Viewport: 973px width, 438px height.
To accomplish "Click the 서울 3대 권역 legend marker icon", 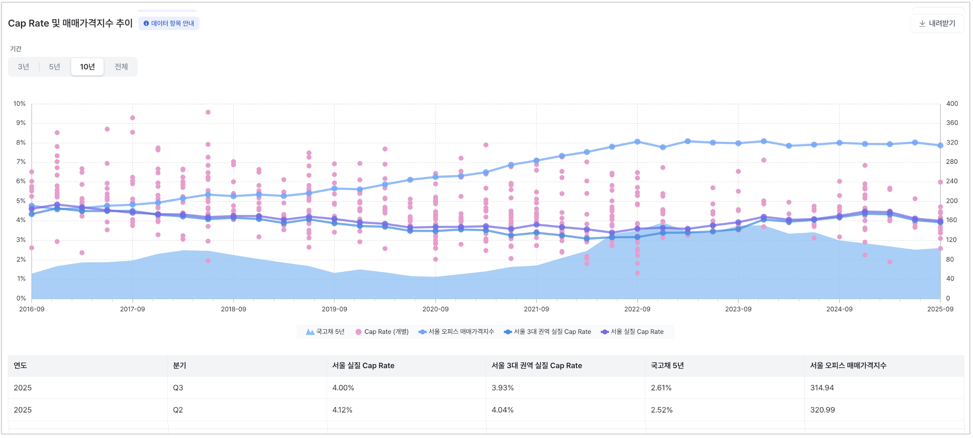I will pos(508,332).
